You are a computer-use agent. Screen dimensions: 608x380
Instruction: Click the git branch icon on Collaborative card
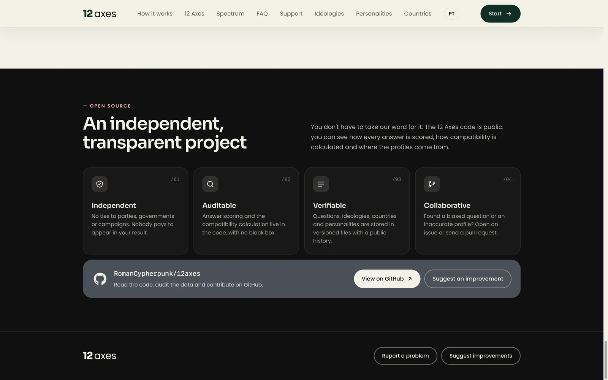(432, 184)
